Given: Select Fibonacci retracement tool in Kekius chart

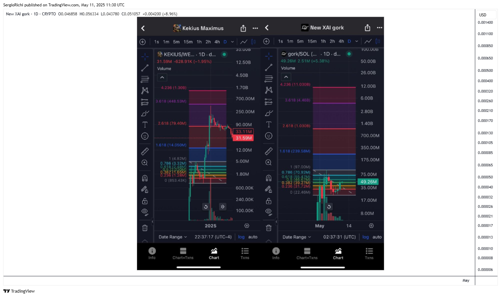Looking at the screenshot, I should pos(145,79).
